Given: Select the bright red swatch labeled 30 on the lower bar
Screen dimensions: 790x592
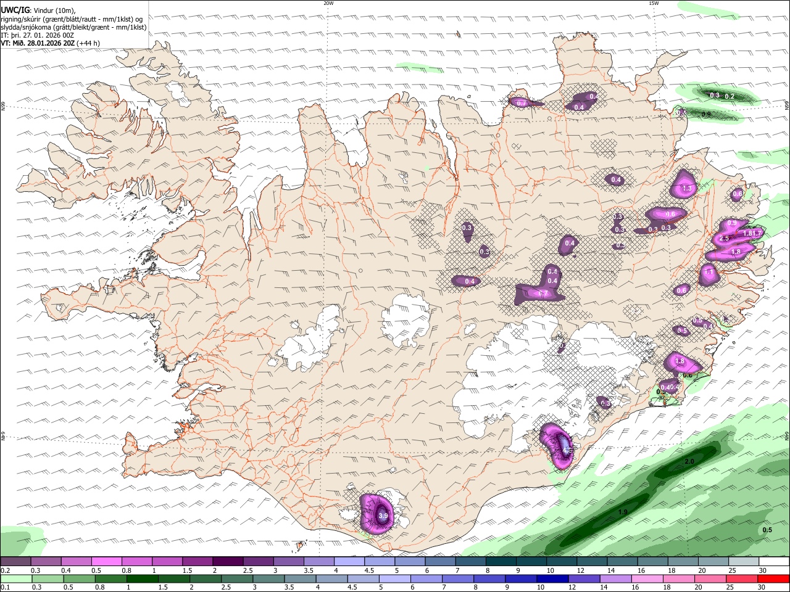Looking at the screenshot, I should pyautogui.click(x=773, y=578).
